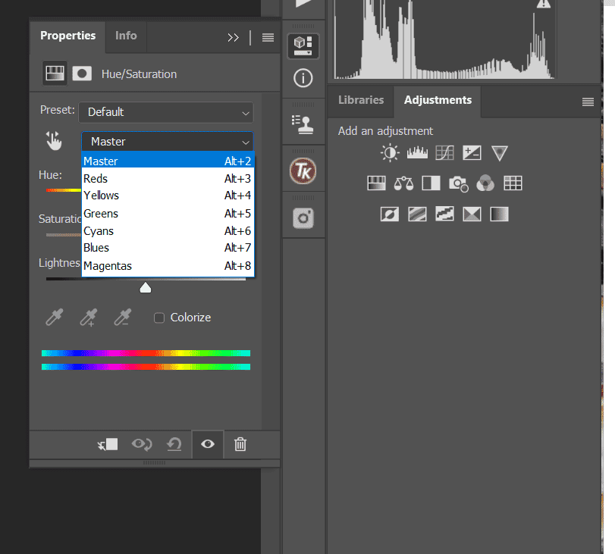Open the Info panel tab
The width and height of the screenshot is (615, 554).
(125, 36)
